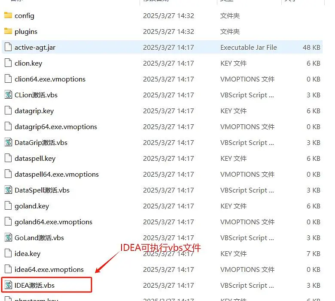Click the DataGrip激活.vbs script icon

[x=8, y=142]
